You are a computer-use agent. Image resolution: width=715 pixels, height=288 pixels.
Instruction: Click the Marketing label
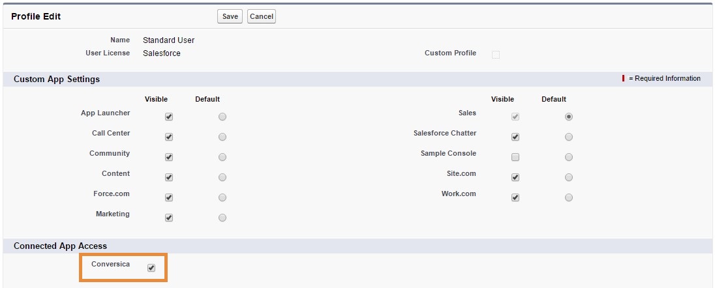[x=113, y=214]
